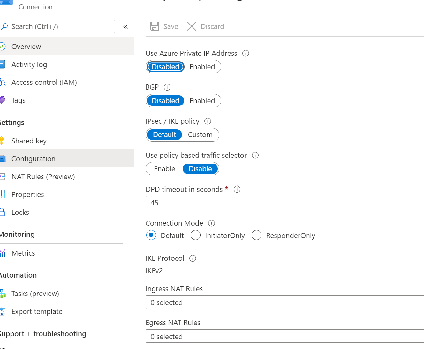Screen dimensions: 424x349
Task: Click the Save disk icon
Action: coord(155,26)
